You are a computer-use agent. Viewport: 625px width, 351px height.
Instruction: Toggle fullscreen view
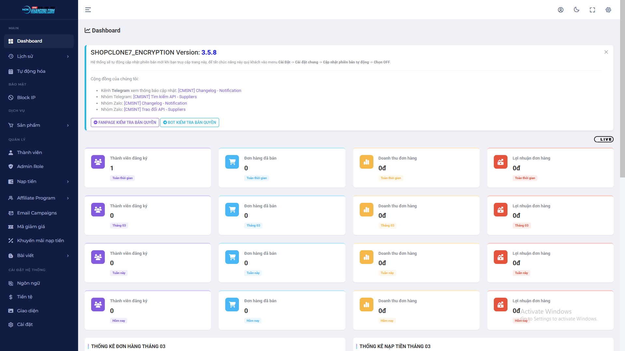point(592,10)
